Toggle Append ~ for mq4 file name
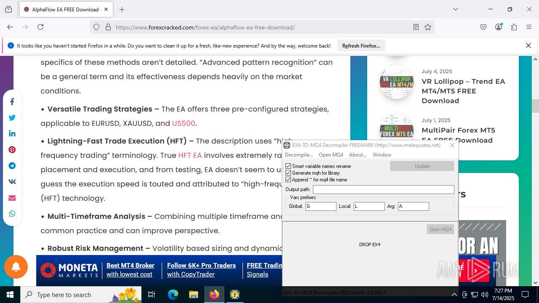 tap(288, 180)
